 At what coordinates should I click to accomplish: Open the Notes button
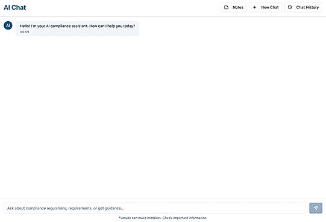pos(234,7)
